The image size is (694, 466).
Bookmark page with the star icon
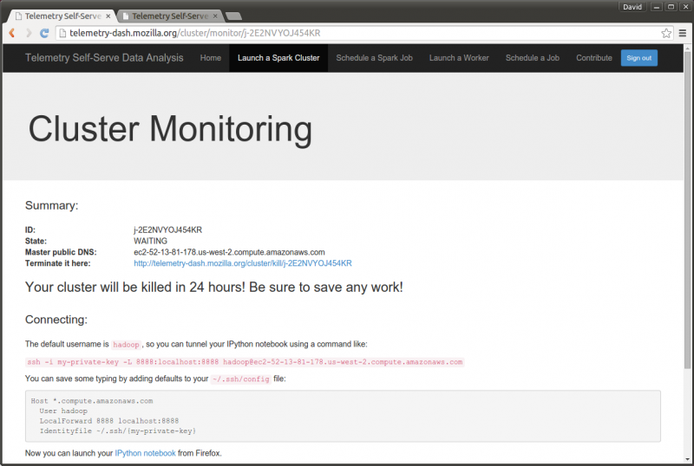666,33
